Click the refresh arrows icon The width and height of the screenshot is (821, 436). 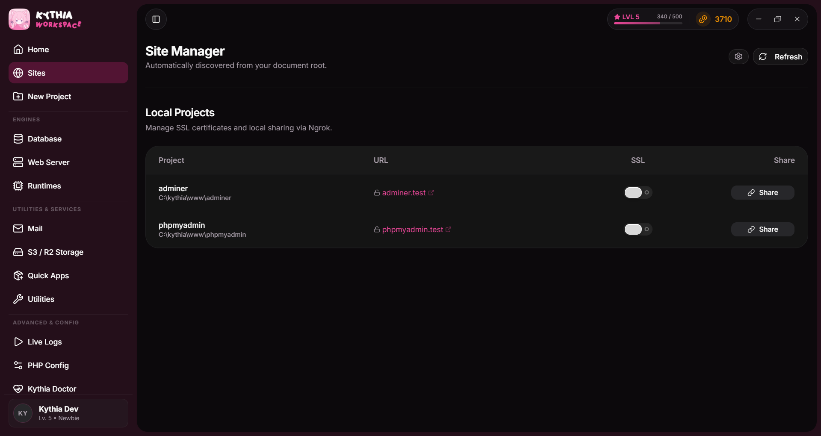(x=763, y=56)
